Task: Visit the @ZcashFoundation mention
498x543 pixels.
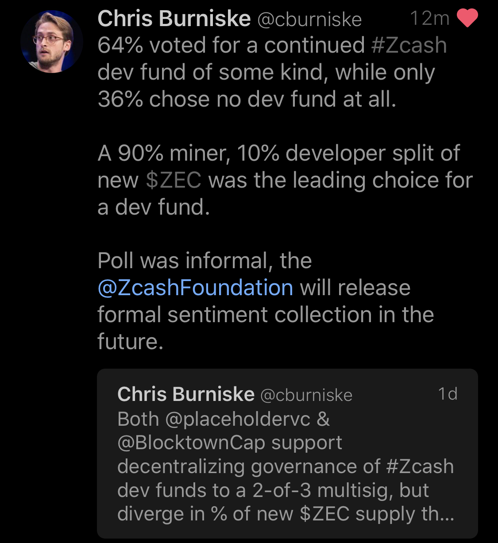Action: [195, 288]
